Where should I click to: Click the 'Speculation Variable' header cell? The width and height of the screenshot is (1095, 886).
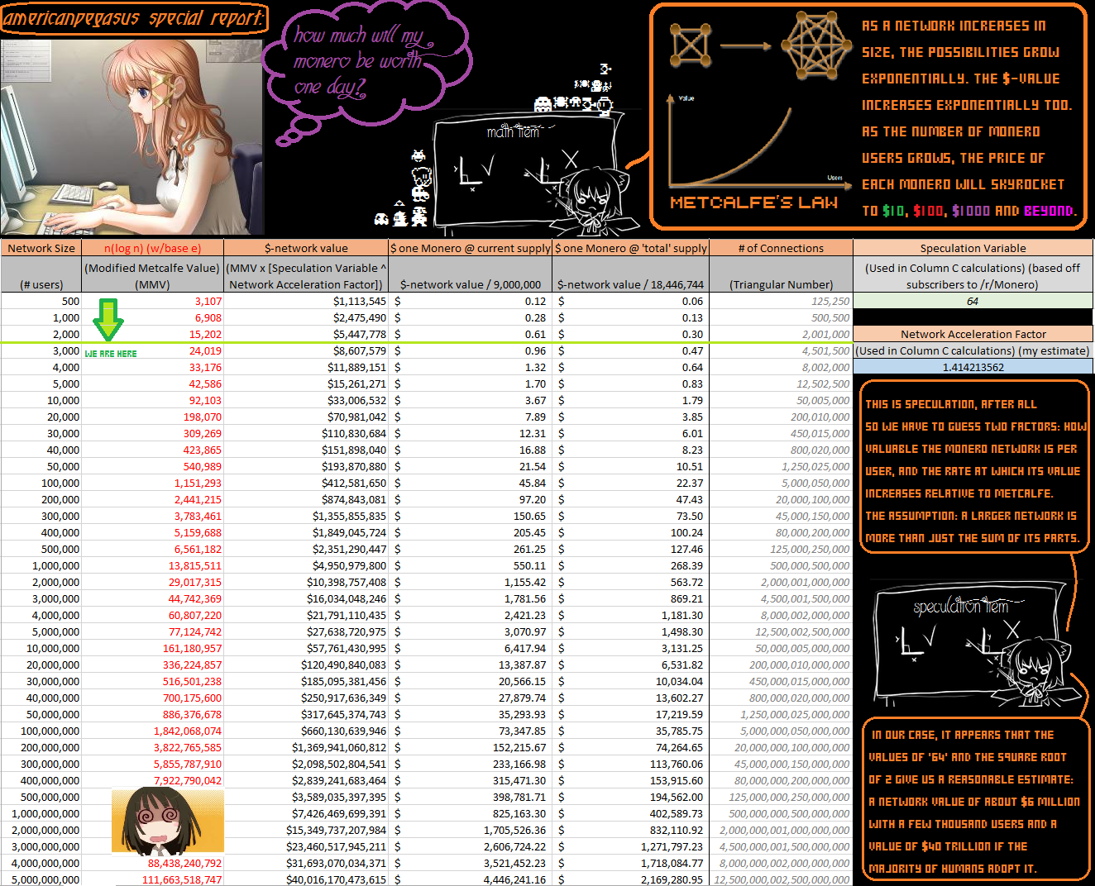click(973, 248)
